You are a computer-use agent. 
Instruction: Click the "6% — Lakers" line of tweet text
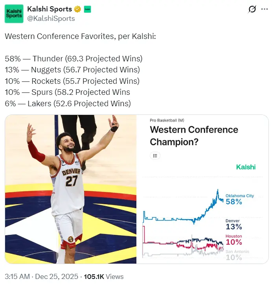68,103
